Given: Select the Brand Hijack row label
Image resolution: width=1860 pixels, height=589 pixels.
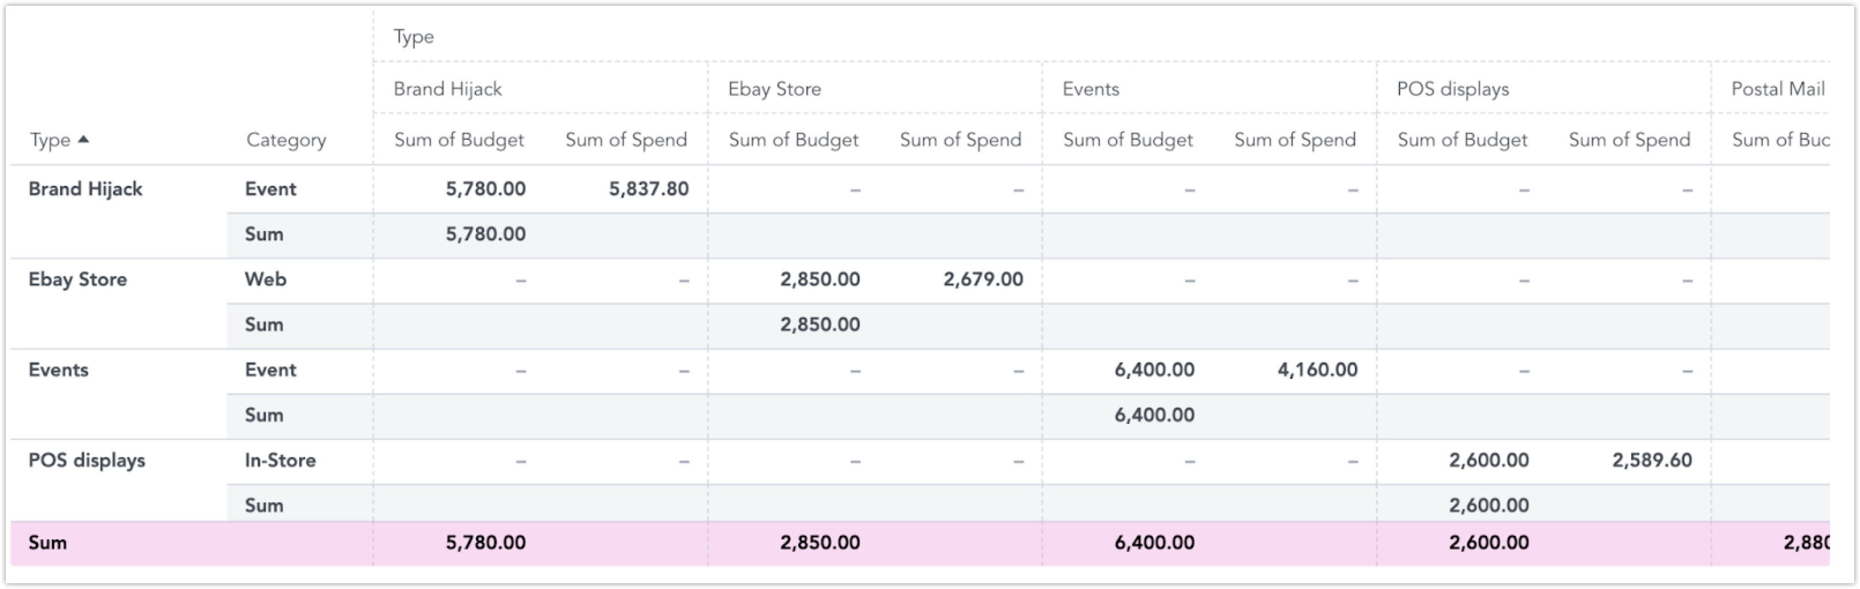Looking at the screenshot, I should [85, 189].
